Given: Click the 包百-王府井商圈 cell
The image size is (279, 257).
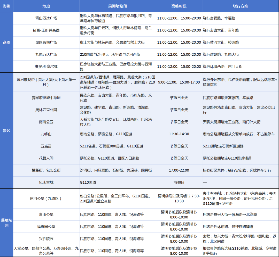Looking at the screenshot, I should pos(46,30).
